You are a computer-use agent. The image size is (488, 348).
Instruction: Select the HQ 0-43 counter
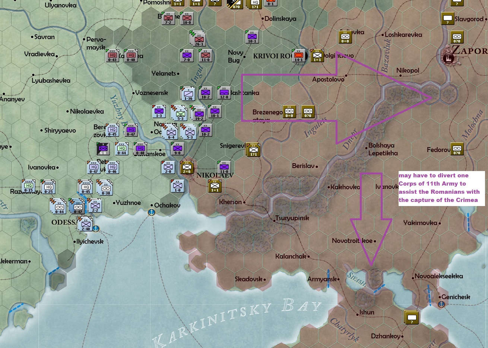click(113, 56)
